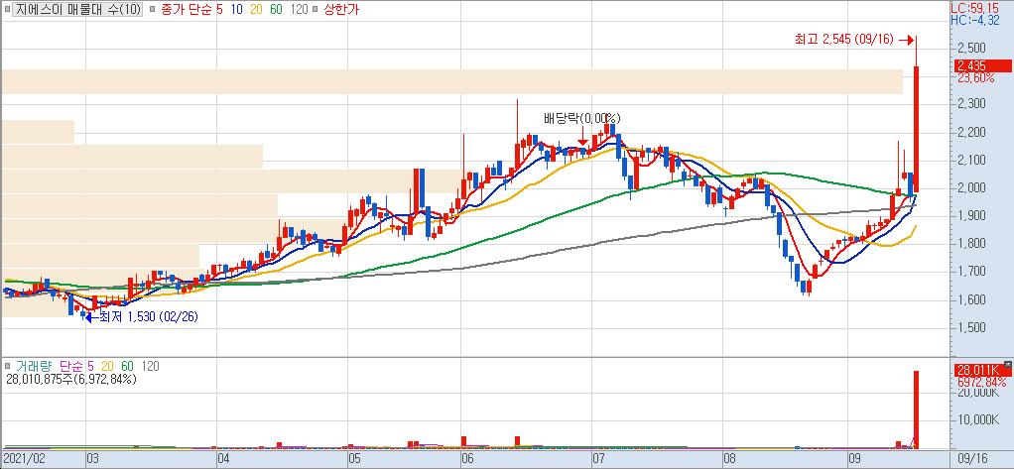This screenshot has height=469, width=1014.
Task: Click the 배당락(0.00%) ex-dividend marker
Action: point(581,118)
